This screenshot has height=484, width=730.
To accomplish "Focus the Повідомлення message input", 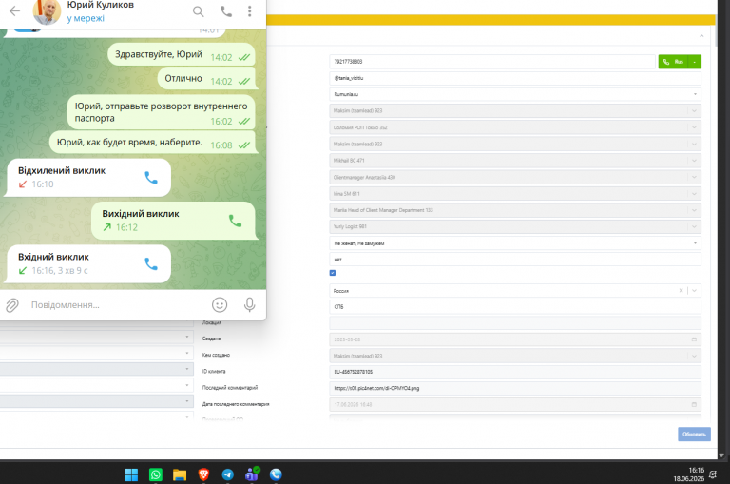I will point(116,305).
